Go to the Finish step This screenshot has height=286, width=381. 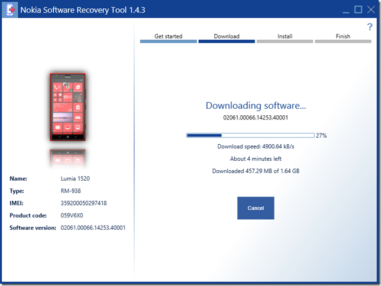click(x=343, y=37)
